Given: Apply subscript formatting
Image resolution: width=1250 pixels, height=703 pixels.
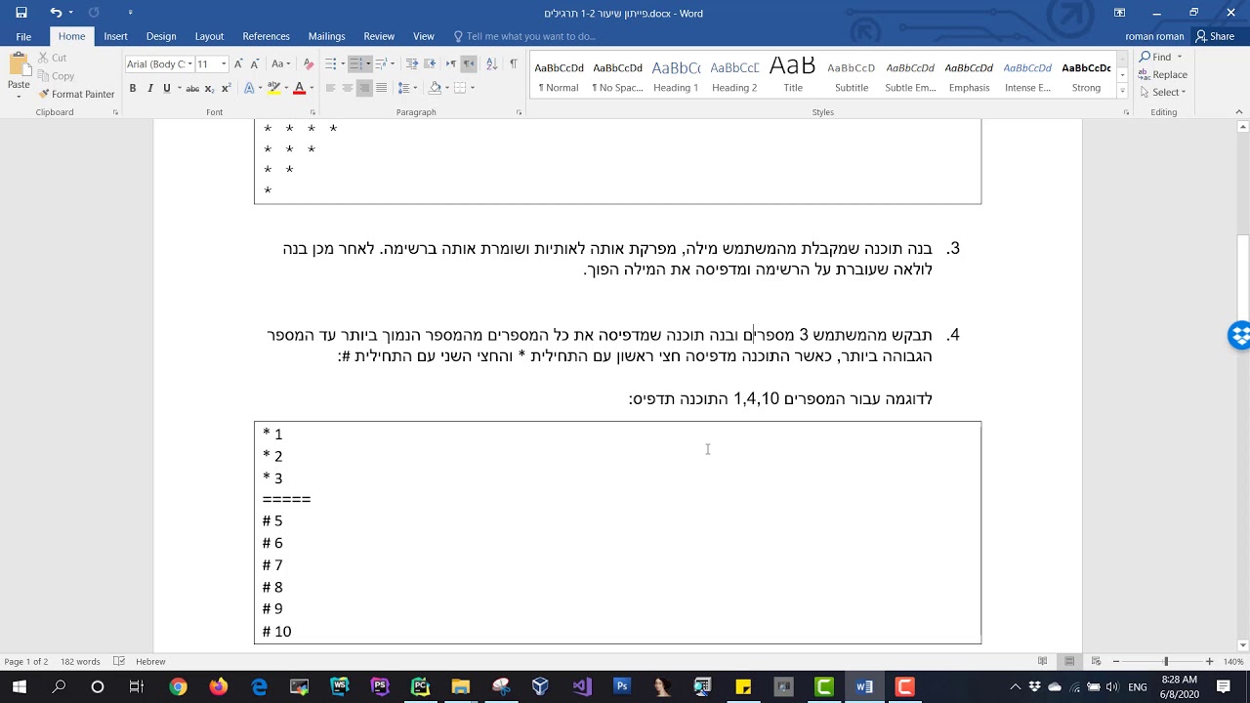Looking at the screenshot, I should pyautogui.click(x=209, y=88).
